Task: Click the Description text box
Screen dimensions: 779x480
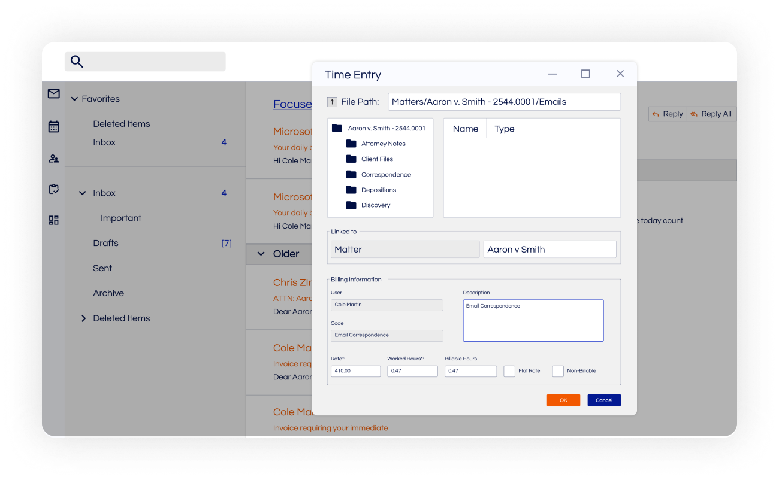Action: [x=533, y=320]
